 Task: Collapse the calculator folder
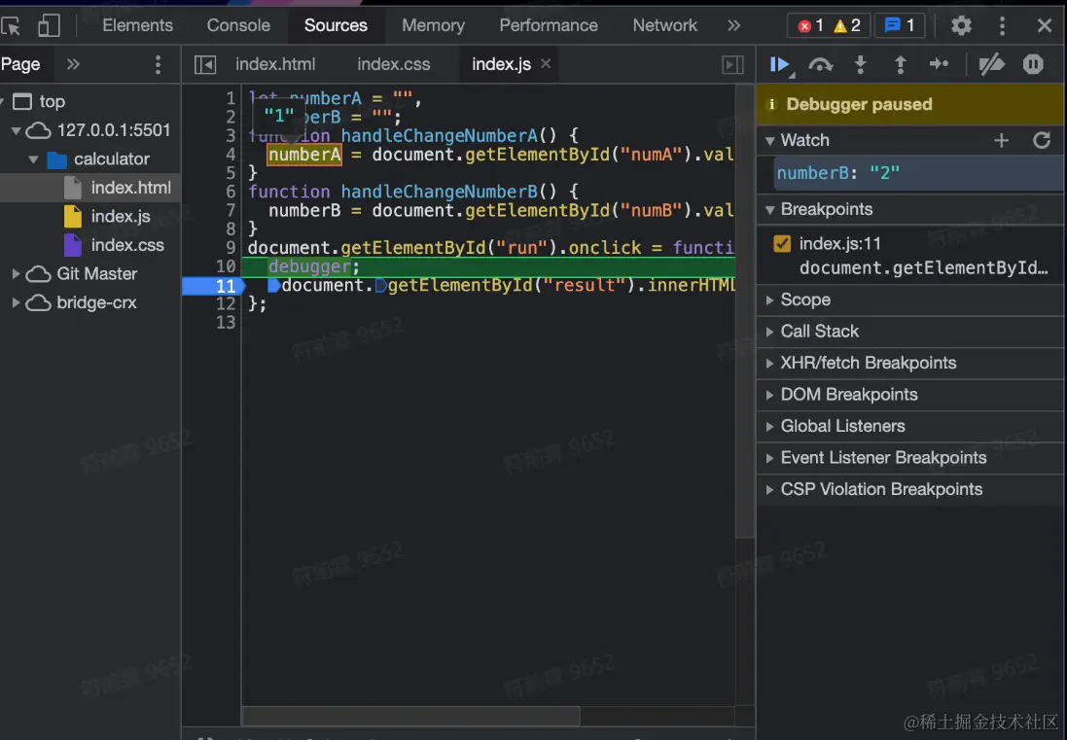point(33,159)
